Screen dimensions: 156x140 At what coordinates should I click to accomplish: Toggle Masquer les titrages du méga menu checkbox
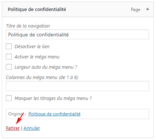click(9, 98)
